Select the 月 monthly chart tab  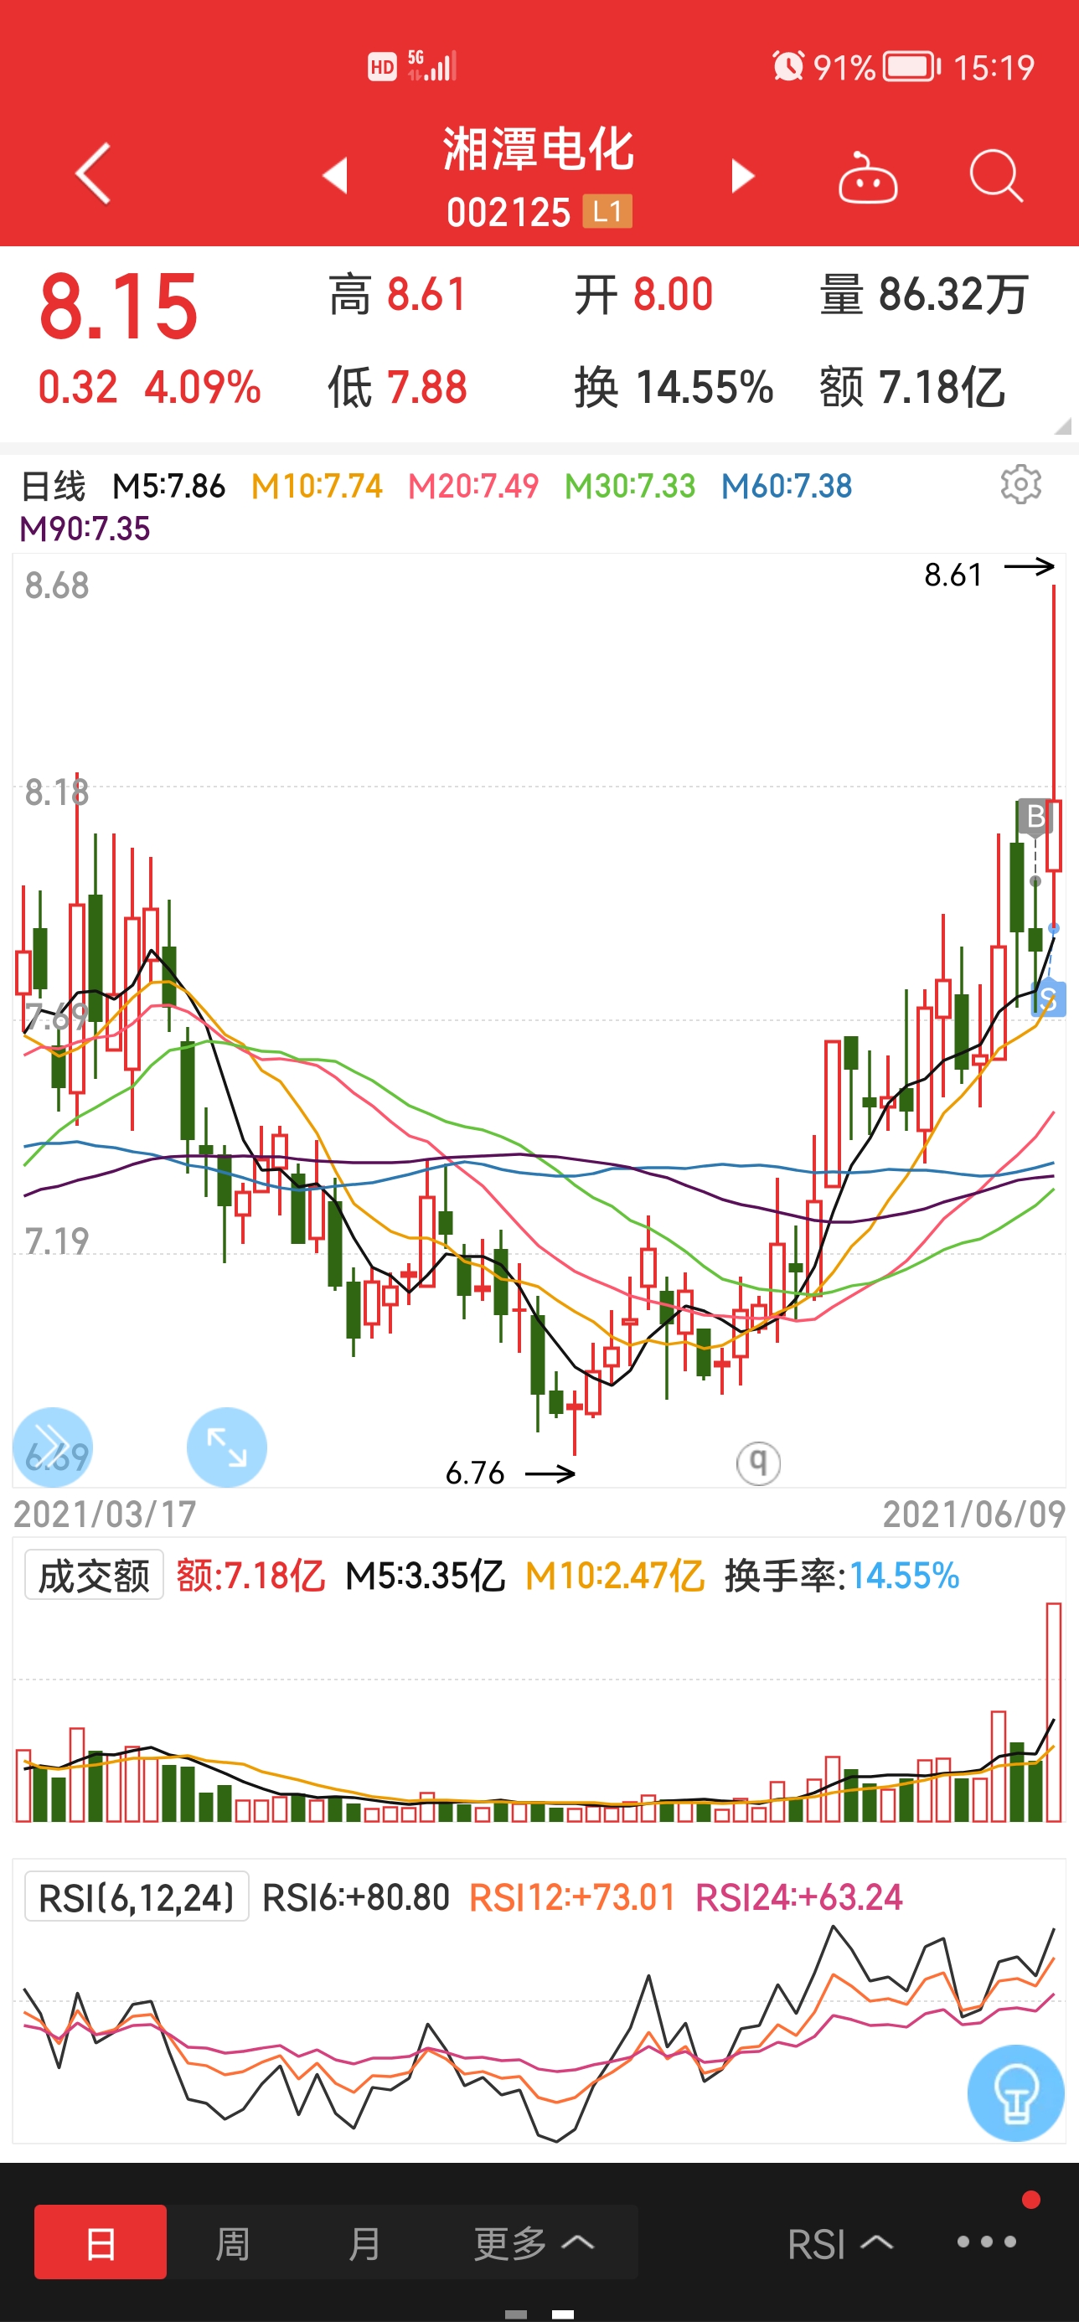(x=364, y=2242)
